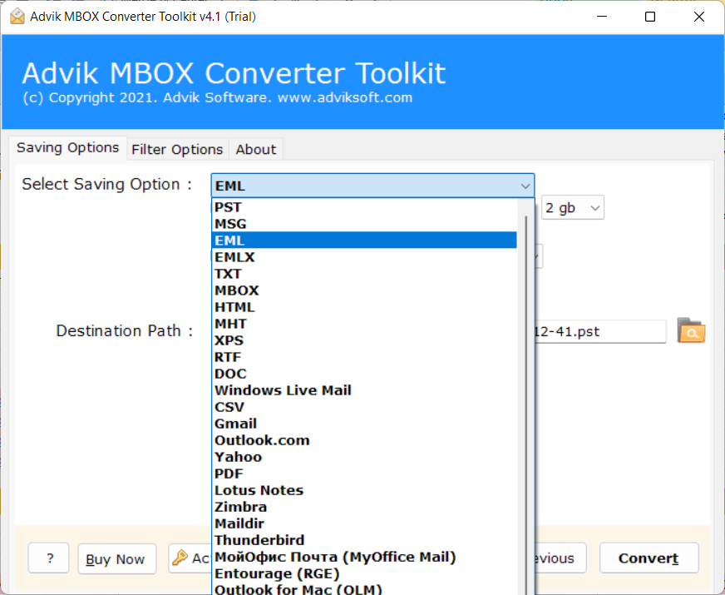Choose Windows Live Mail option

[x=364, y=390]
